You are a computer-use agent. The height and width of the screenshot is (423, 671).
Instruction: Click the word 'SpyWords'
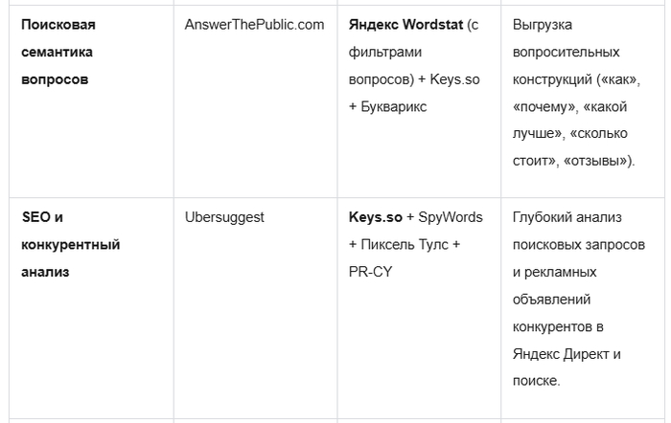pyautogui.click(x=451, y=217)
